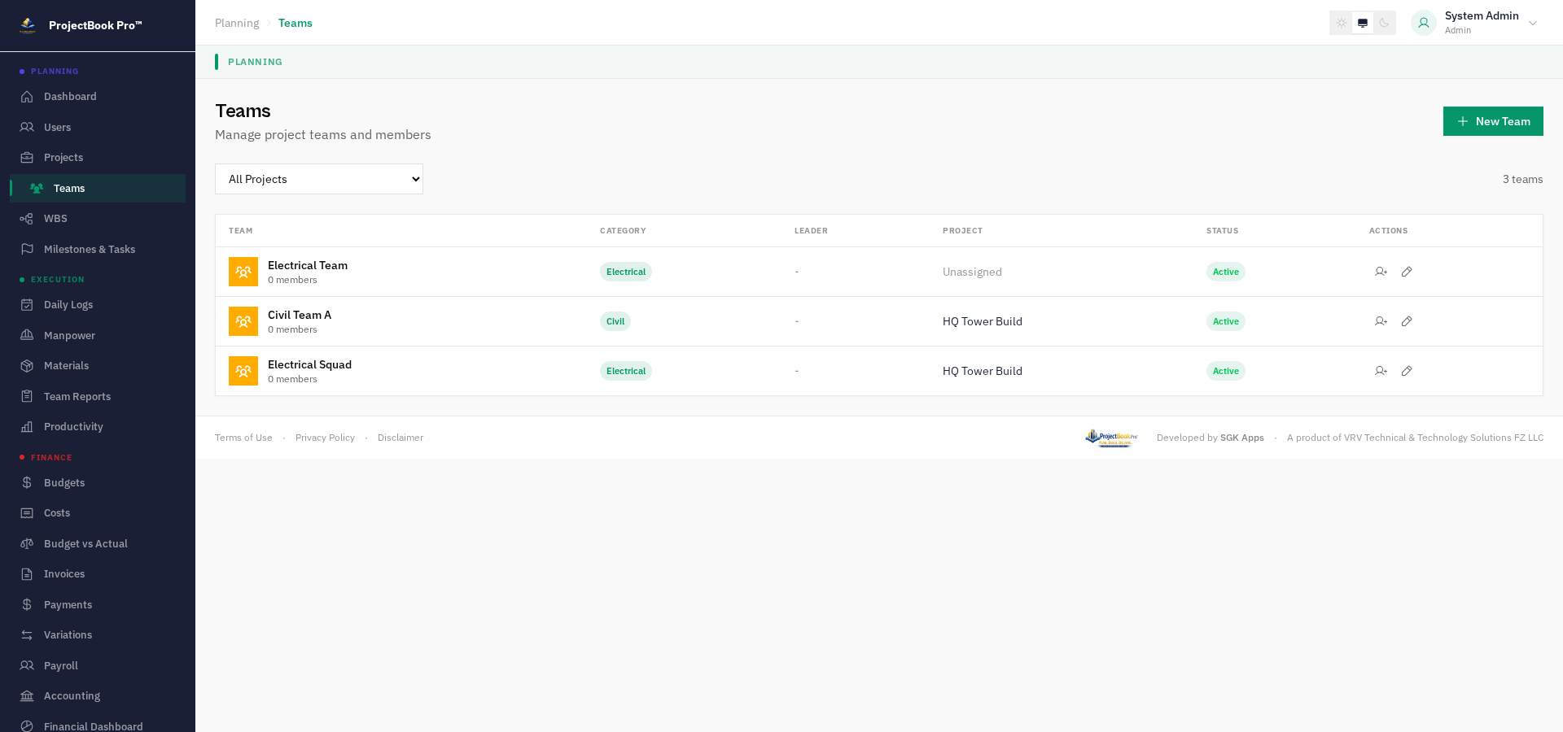Viewport: 1563px width, 732px height.
Task: Open Accounting in the sidebar
Action: (x=98, y=696)
